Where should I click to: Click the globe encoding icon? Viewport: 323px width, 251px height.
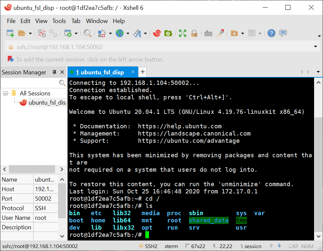[119, 33]
